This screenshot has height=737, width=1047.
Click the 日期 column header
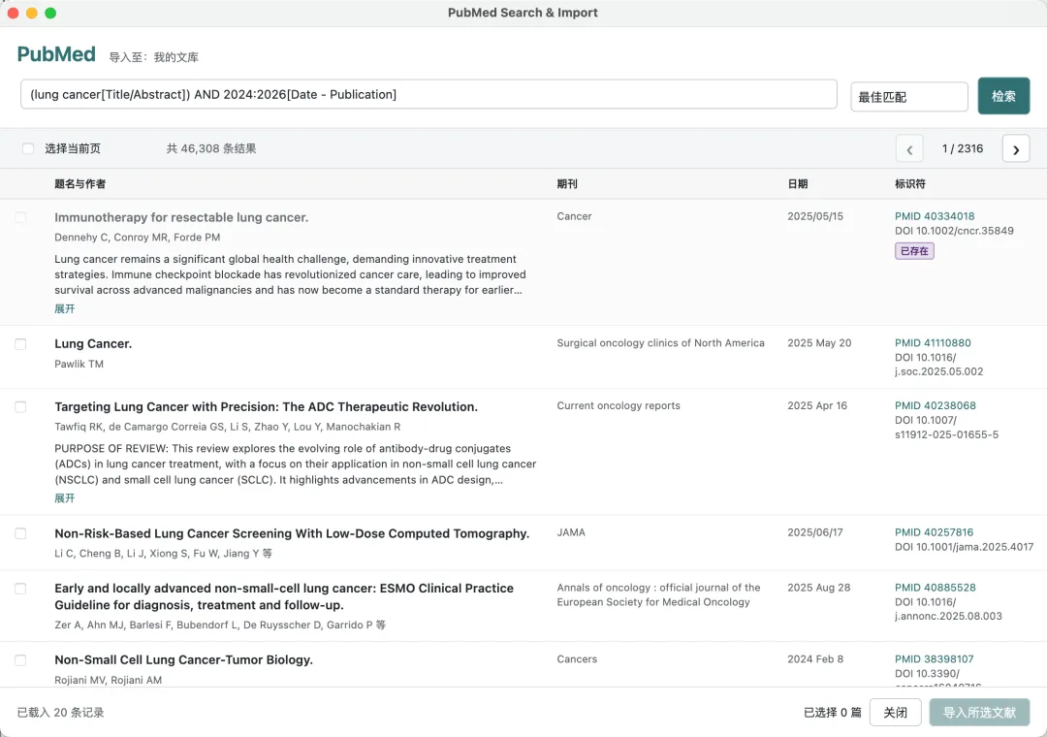point(797,183)
